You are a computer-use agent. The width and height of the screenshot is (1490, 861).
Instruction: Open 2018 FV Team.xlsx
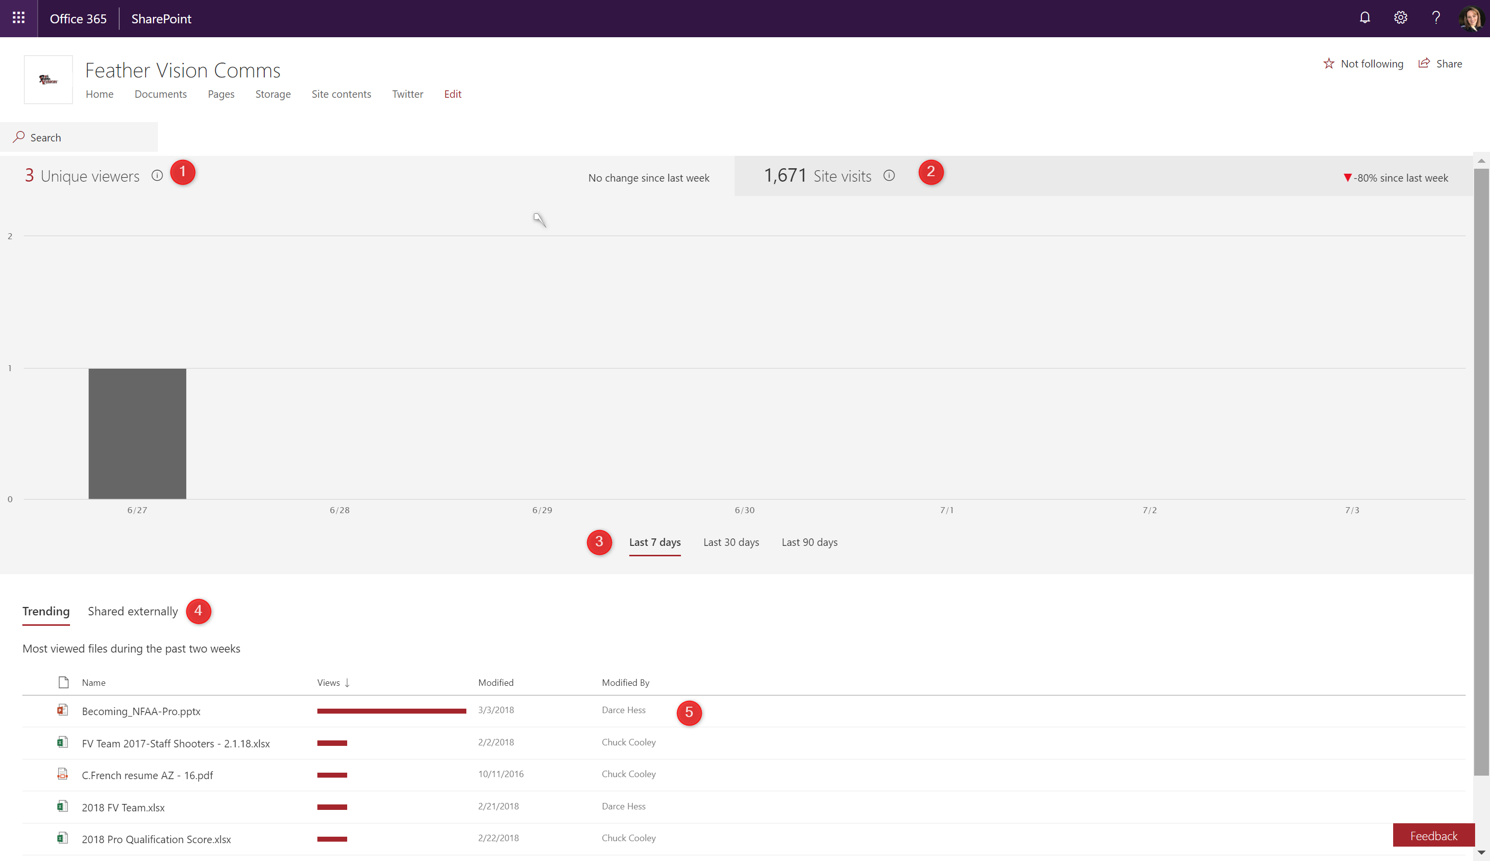point(123,807)
